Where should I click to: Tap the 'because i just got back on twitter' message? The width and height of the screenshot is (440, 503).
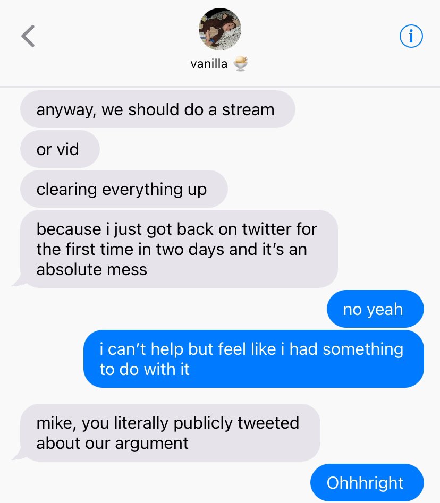tap(179, 249)
